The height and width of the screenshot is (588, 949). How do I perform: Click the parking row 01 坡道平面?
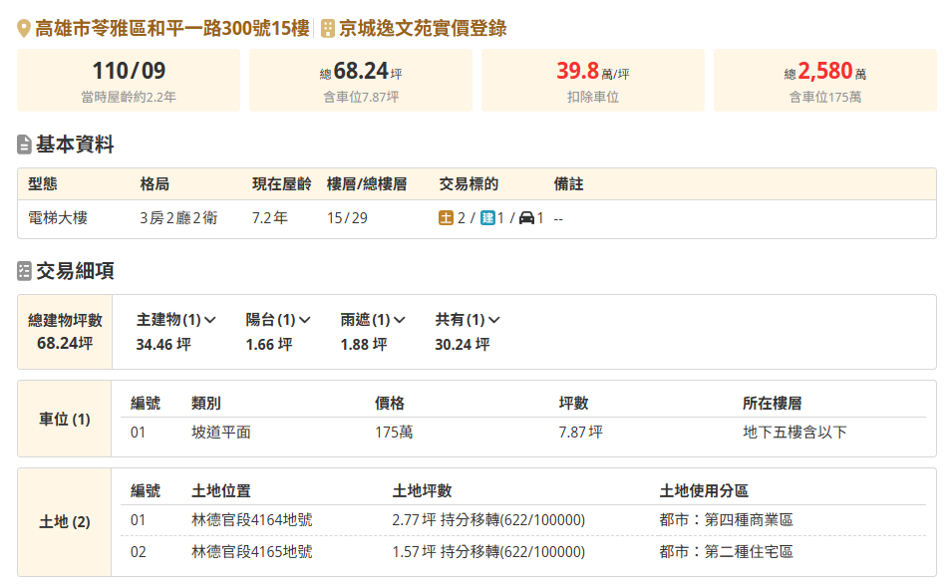click(x=523, y=433)
